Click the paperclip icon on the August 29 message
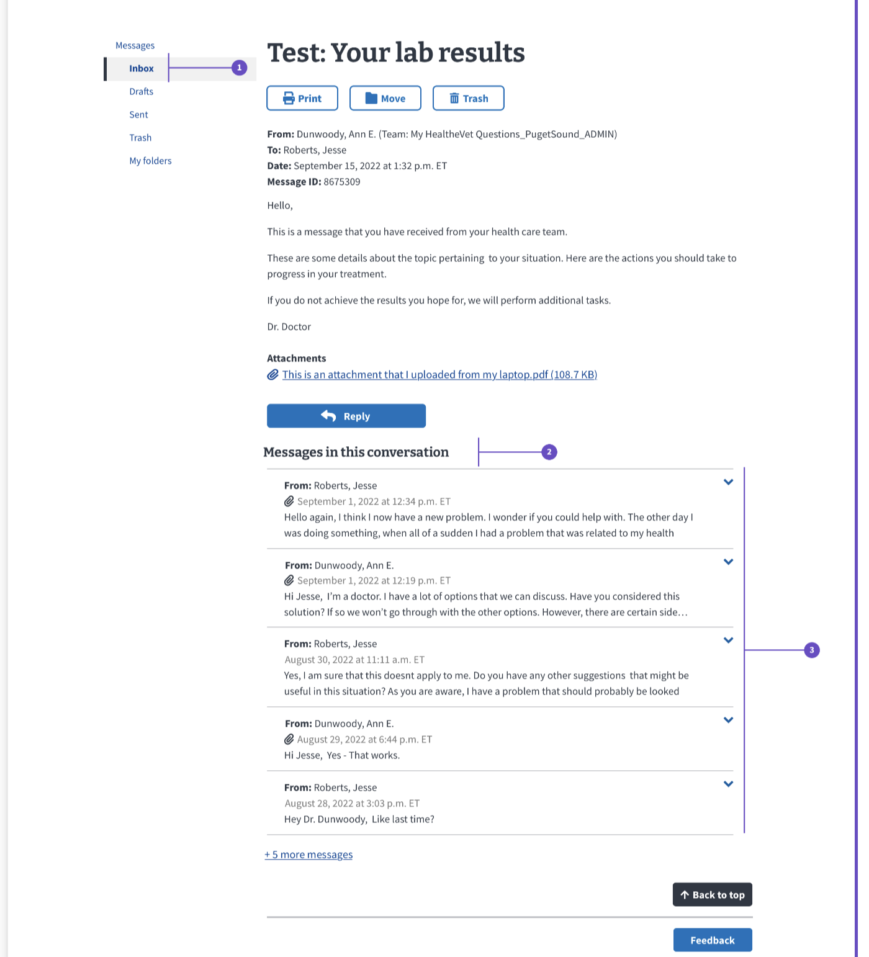Viewport: 869px width, 957px height. (288, 739)
